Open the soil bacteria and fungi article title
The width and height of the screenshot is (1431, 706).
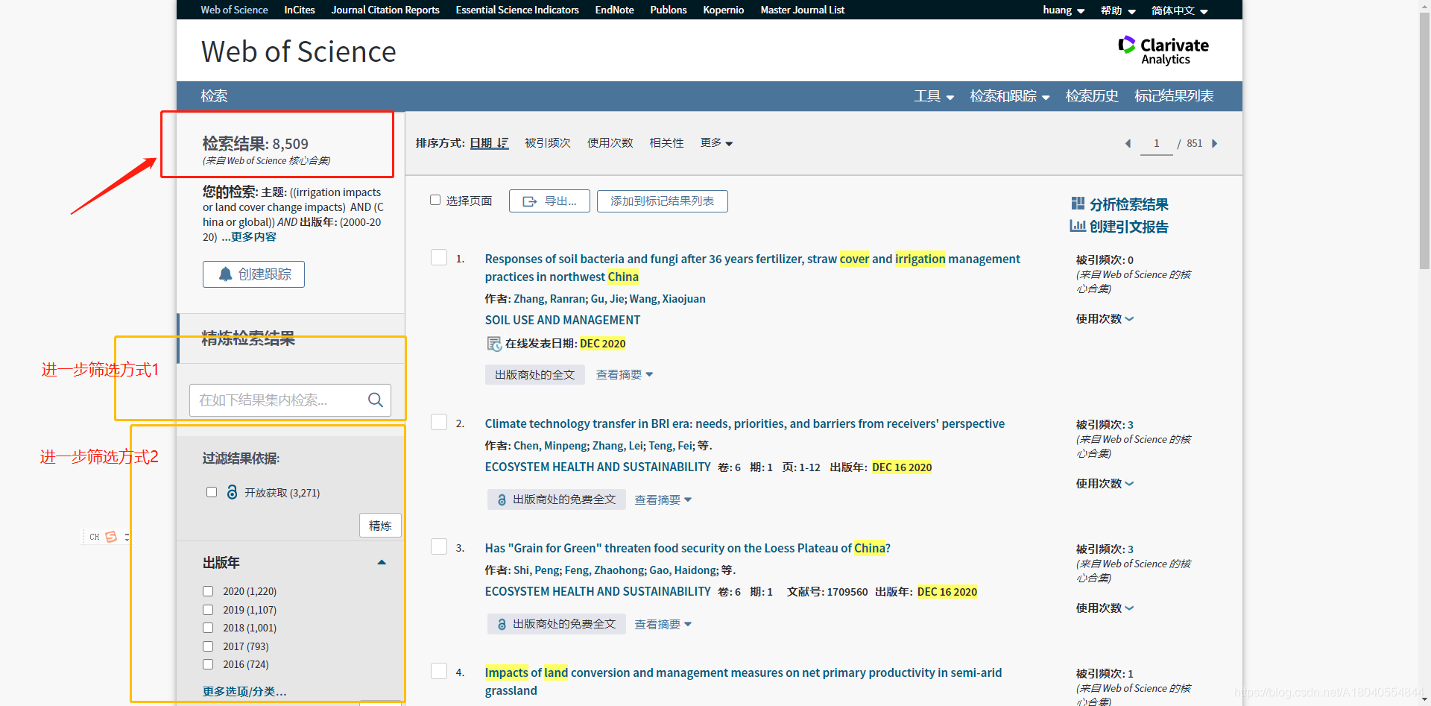753,268
